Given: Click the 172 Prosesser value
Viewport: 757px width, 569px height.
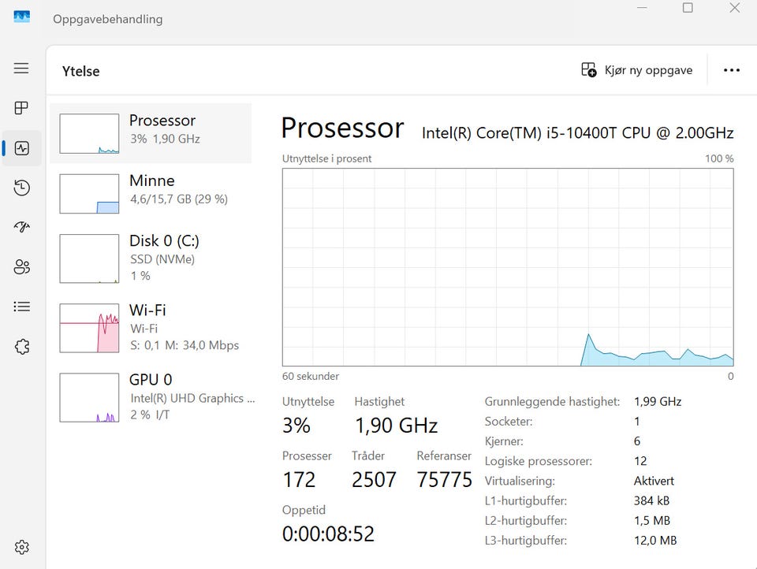Looking at the screenshot, I should [299, 480].
